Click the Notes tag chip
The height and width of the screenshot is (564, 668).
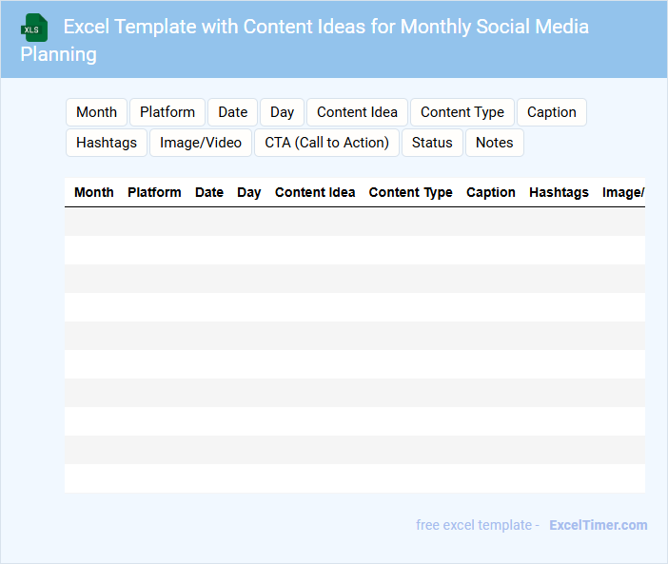point(494,143)
